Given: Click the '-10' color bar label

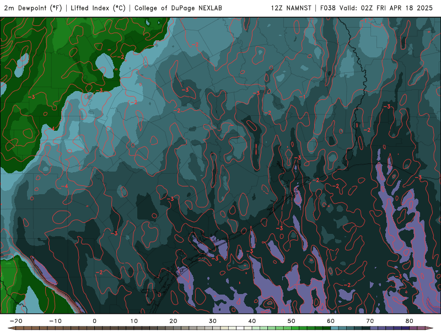Looking at the screenshot, I should (x=55, y=321).
